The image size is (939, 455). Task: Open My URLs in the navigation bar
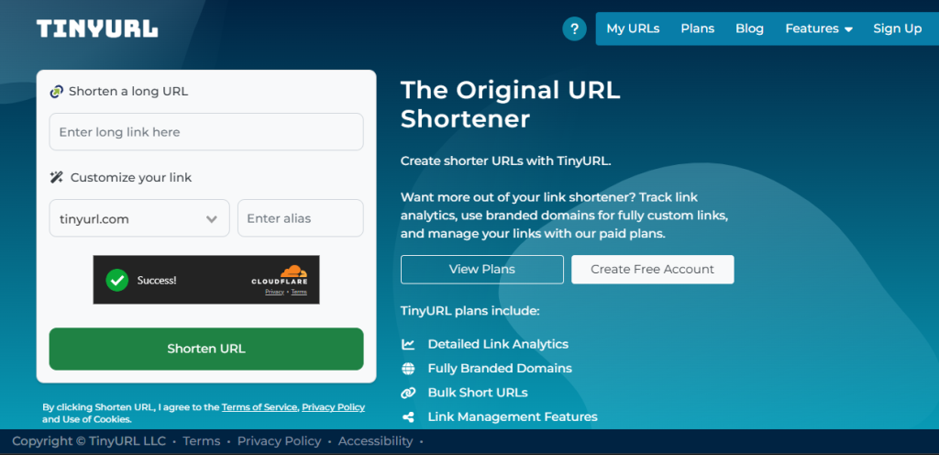[x=633, y=28]
